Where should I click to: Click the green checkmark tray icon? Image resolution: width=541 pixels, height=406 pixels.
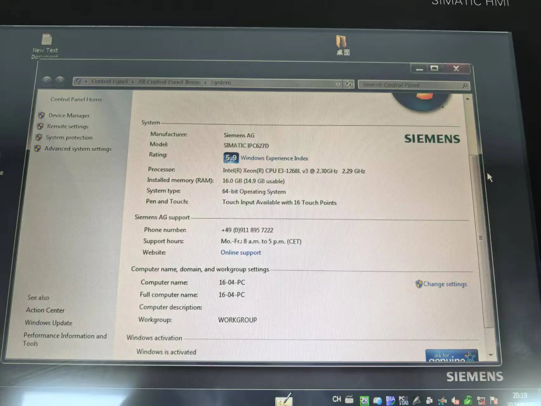pyautogui.click(x=468, y=400)
